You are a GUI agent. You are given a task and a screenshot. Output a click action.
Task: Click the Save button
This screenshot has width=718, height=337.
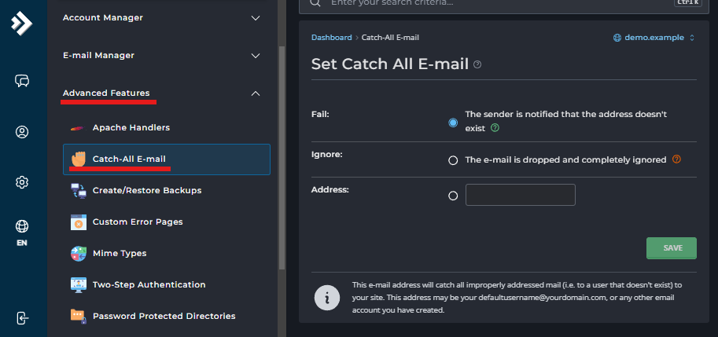[671, 247]
